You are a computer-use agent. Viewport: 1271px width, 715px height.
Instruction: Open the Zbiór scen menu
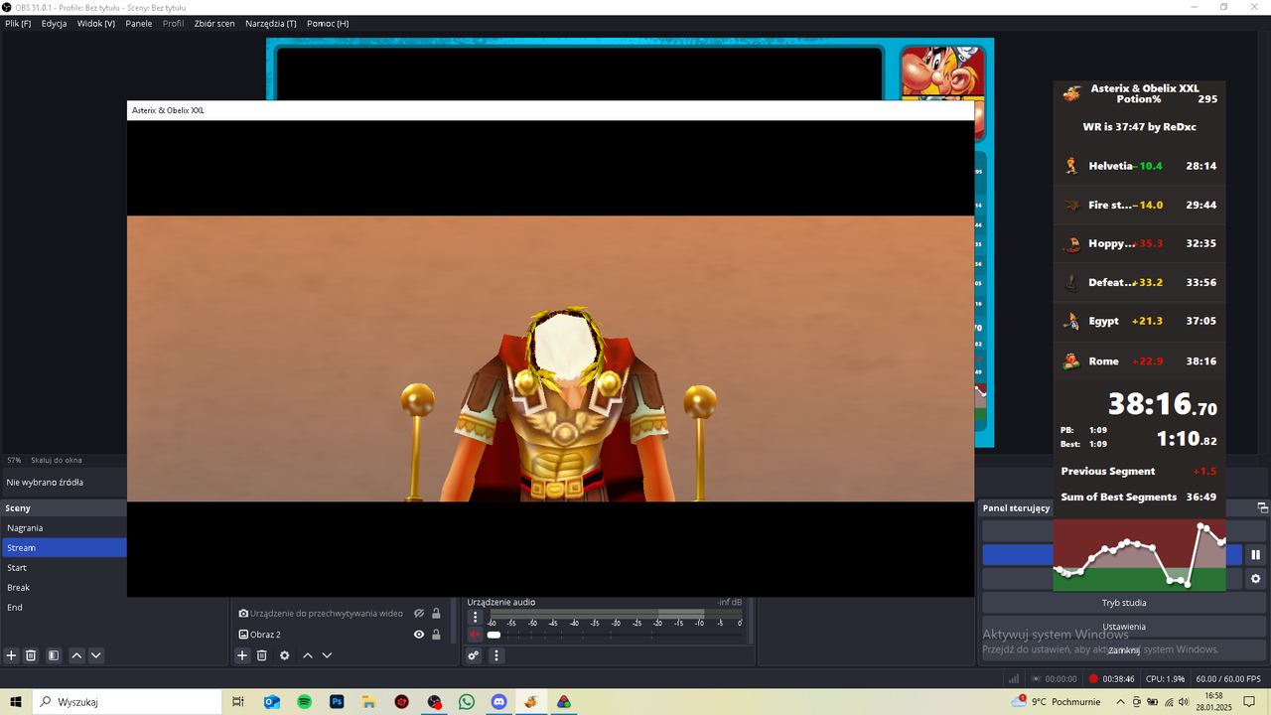click(x=214, y=23)
